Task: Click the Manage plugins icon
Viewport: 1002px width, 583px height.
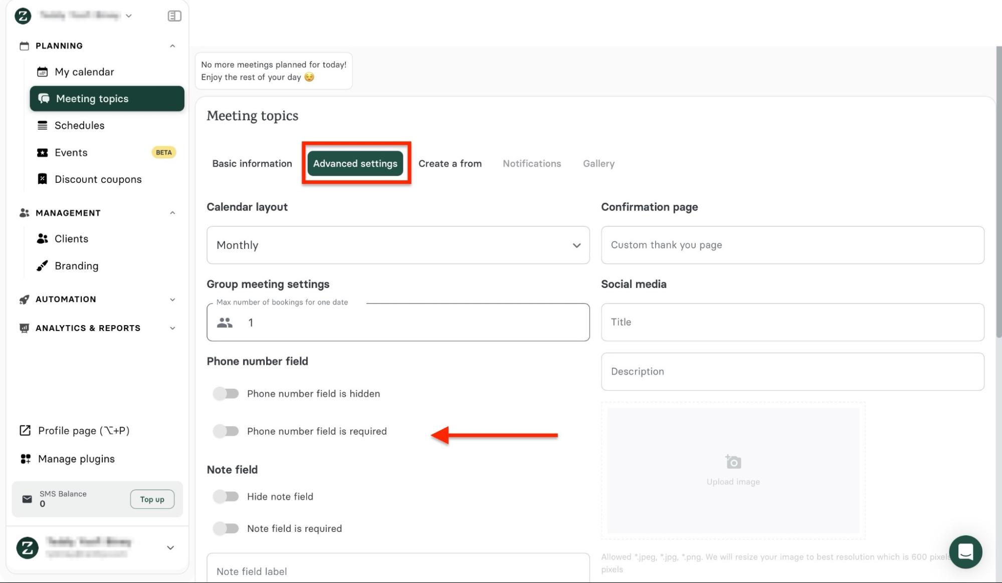Action: pos(26,459)
